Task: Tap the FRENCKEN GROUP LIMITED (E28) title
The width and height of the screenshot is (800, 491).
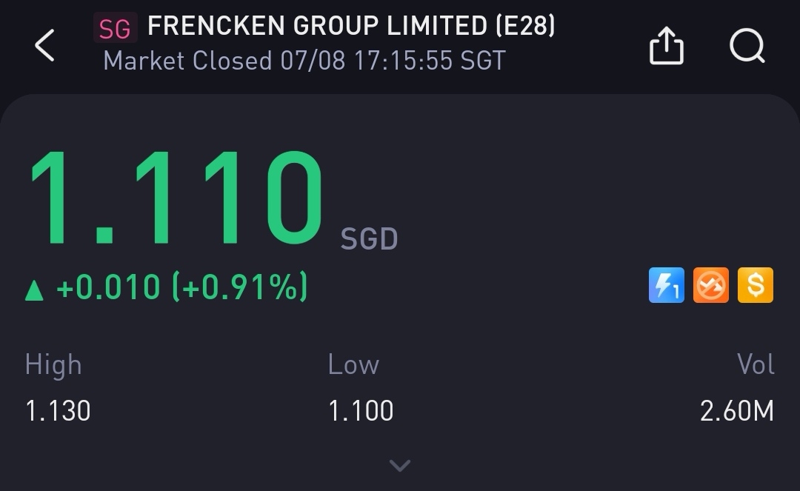Action: coord(351,27)
